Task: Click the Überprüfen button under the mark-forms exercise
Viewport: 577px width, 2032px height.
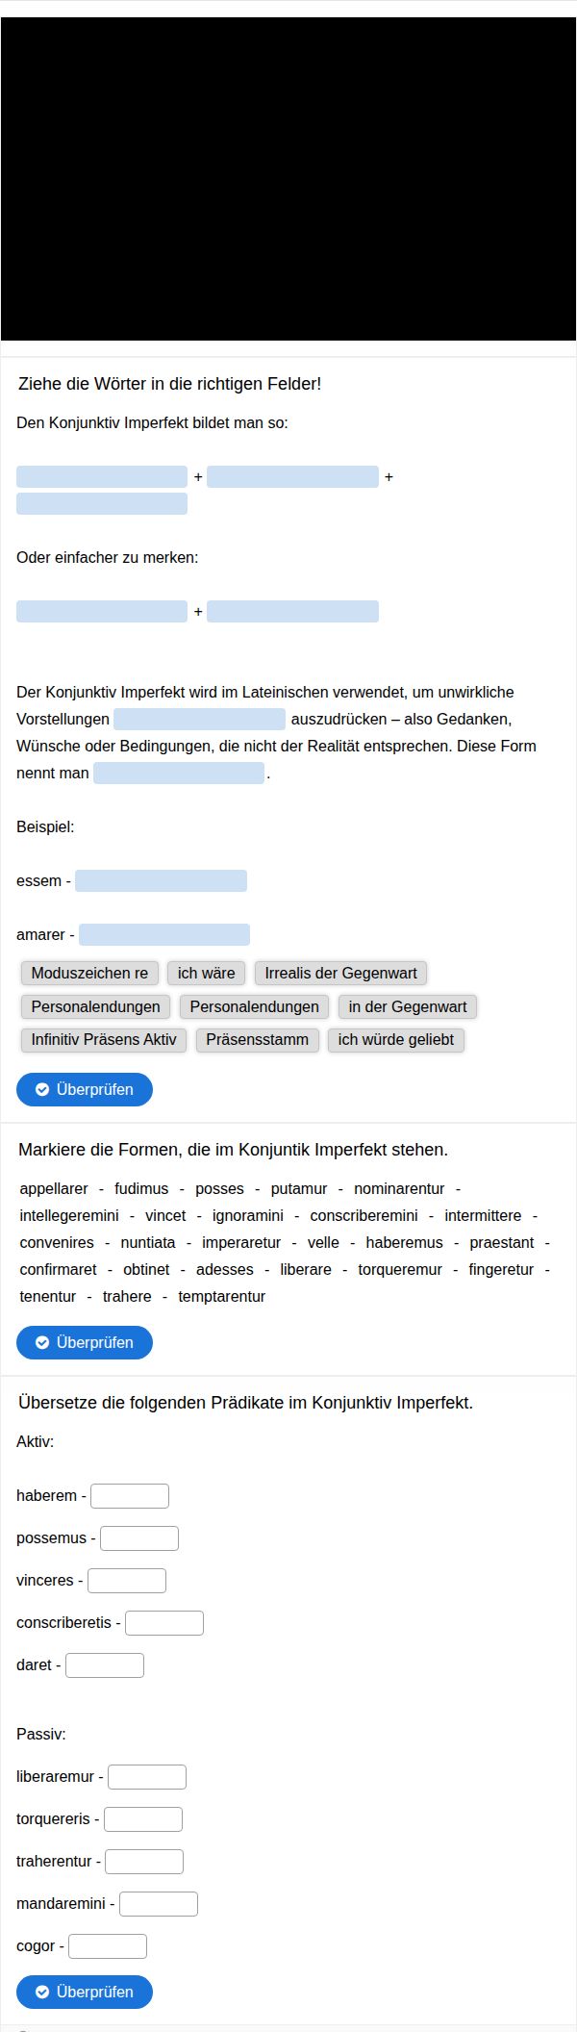Action: coord(85,1342)
